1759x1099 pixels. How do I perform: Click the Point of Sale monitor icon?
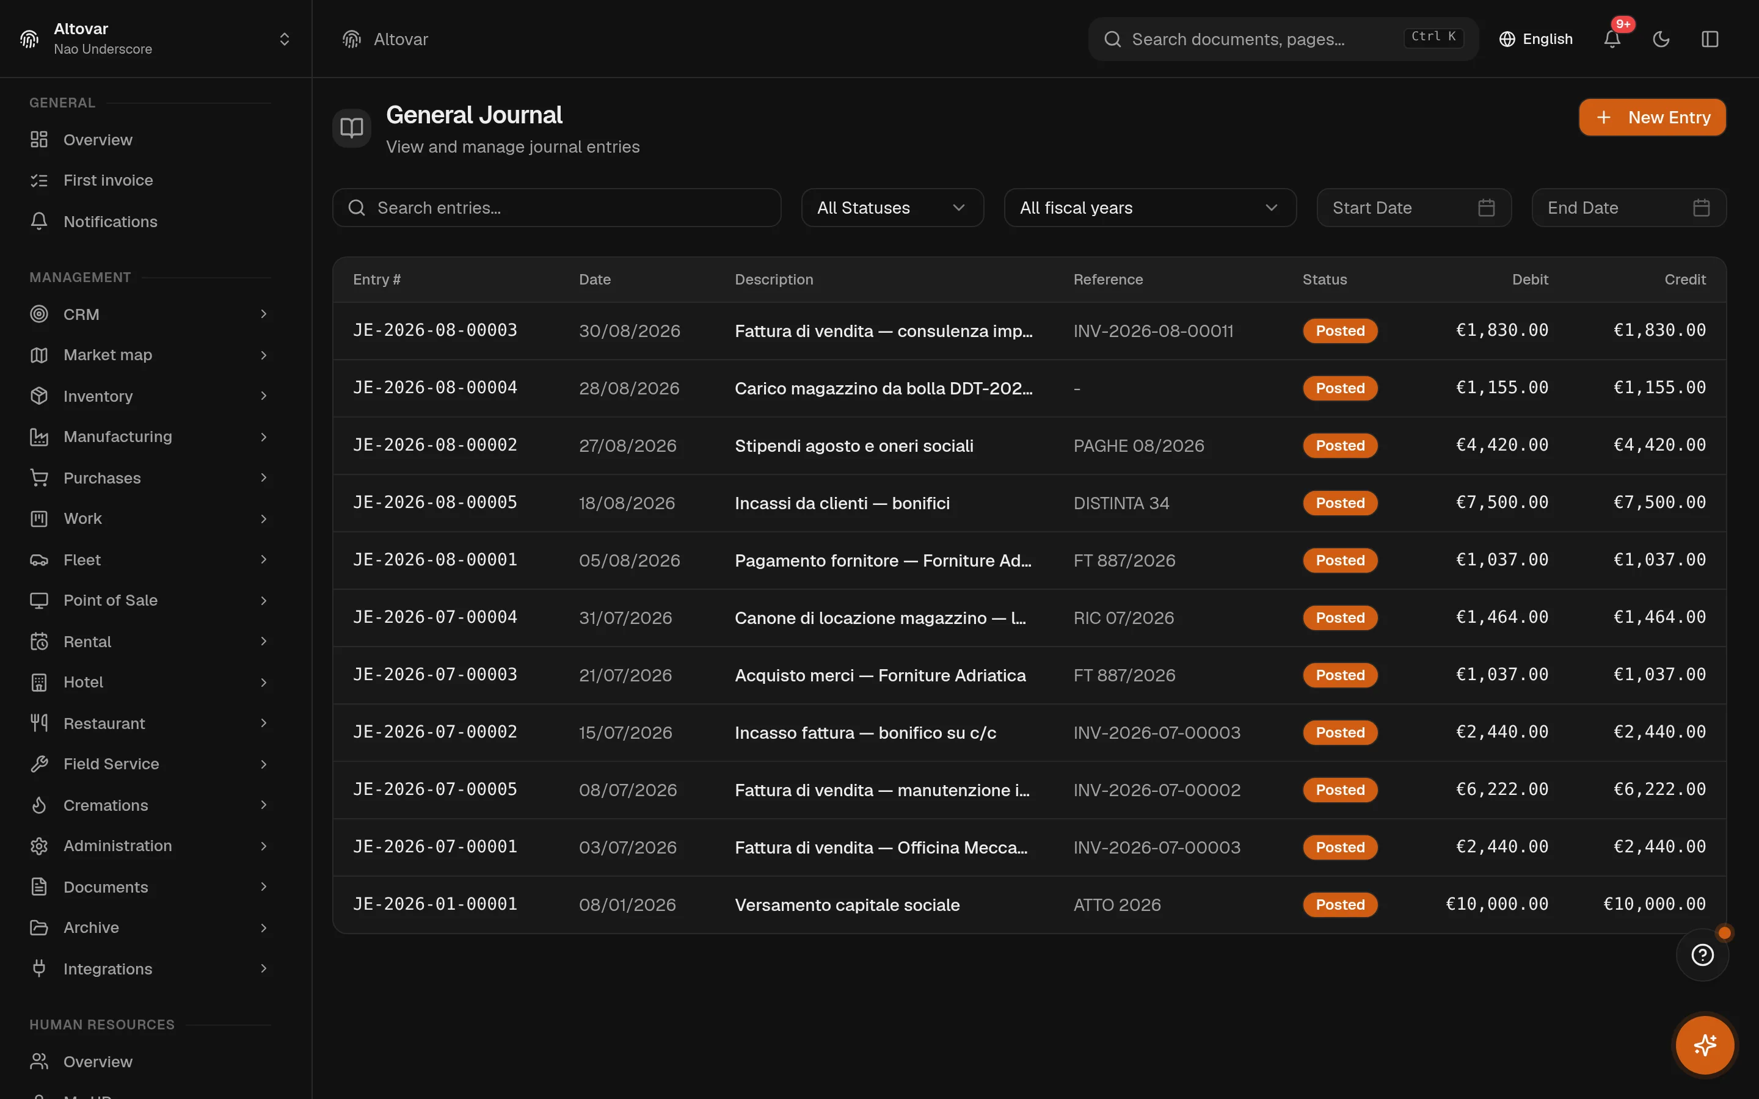(39, 600)
